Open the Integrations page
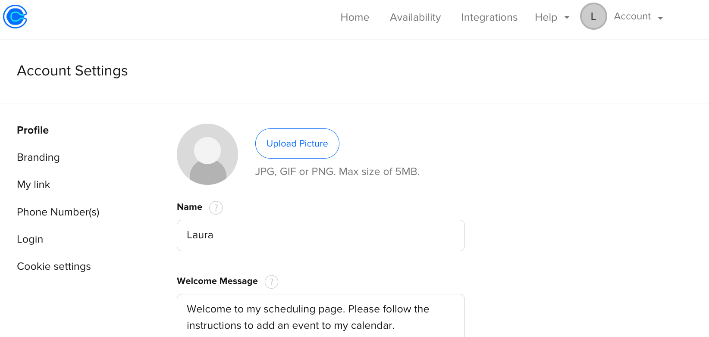 click(489, 17)
